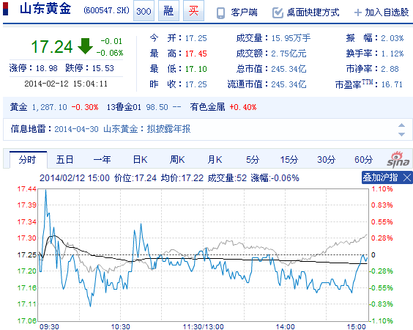The width and height of the screenshot is (413, 330).
Task: Click the up arrow in 信息地雷 box
Action: pyautogui.click(x=401, y=125)
